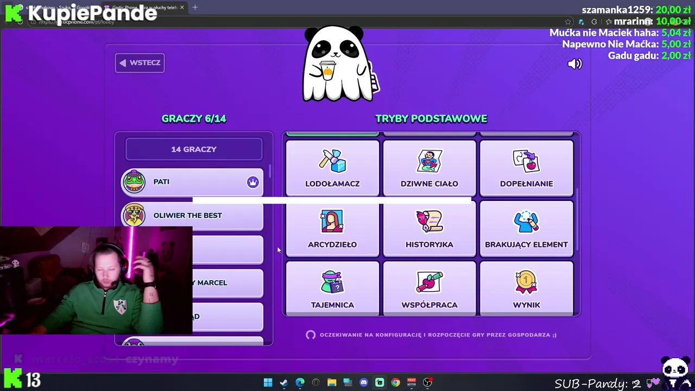Viewport: 695px width, 391px height.
Task: Click the game modes scrollbar
Action: coord(577,219)
